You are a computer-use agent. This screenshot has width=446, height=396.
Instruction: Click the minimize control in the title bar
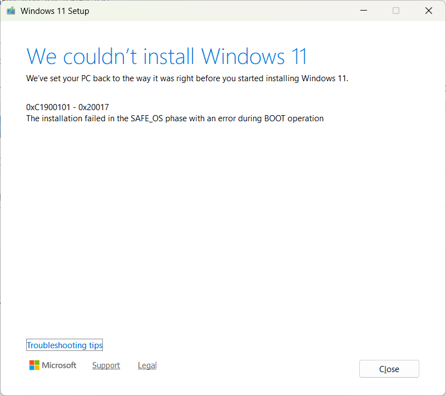(363, 11)
